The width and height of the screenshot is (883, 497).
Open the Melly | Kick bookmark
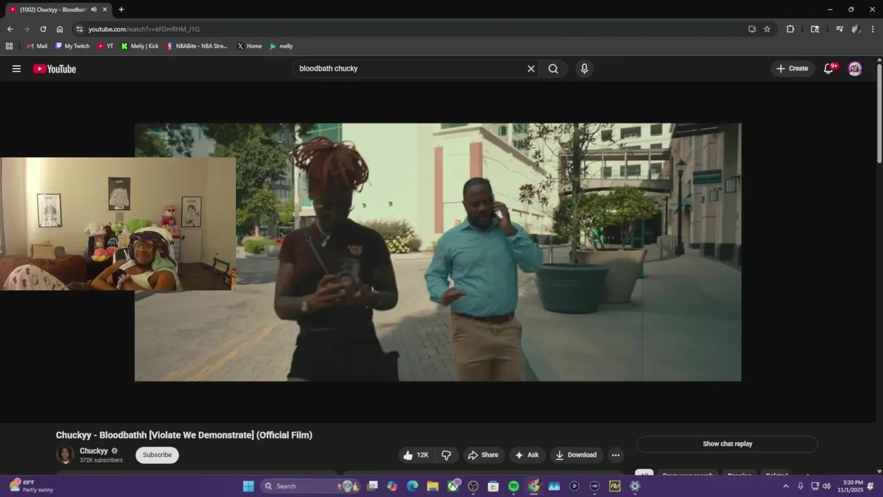[140, 46]
